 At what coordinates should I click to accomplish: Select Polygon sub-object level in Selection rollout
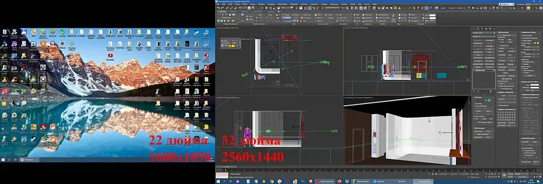(486, 100)
